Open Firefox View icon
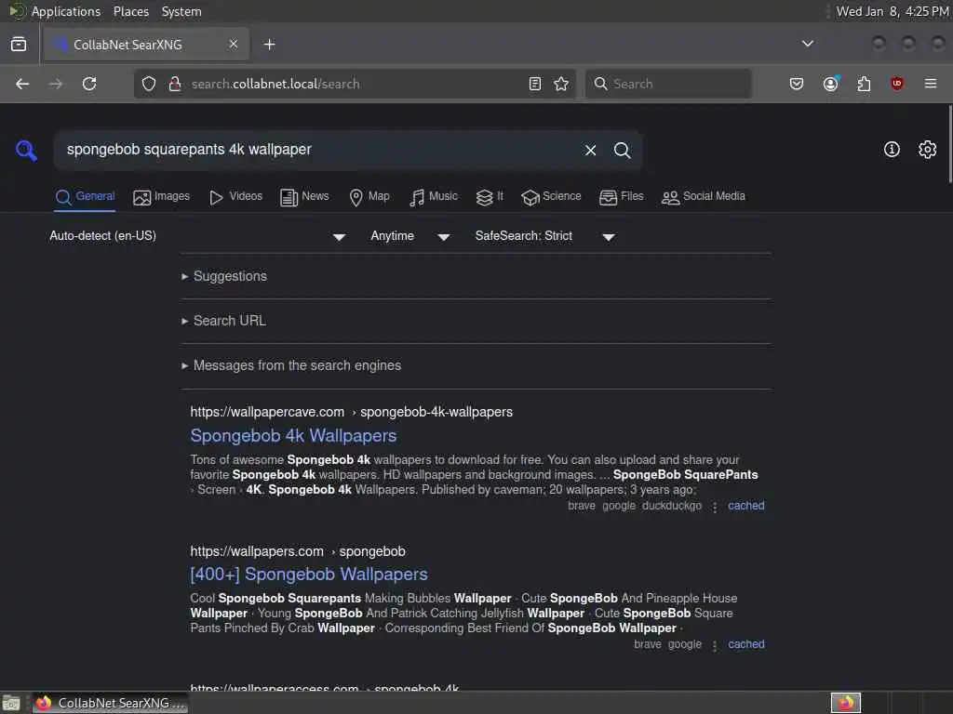Screen dimensions: 953x714 (x=19, y=45)
